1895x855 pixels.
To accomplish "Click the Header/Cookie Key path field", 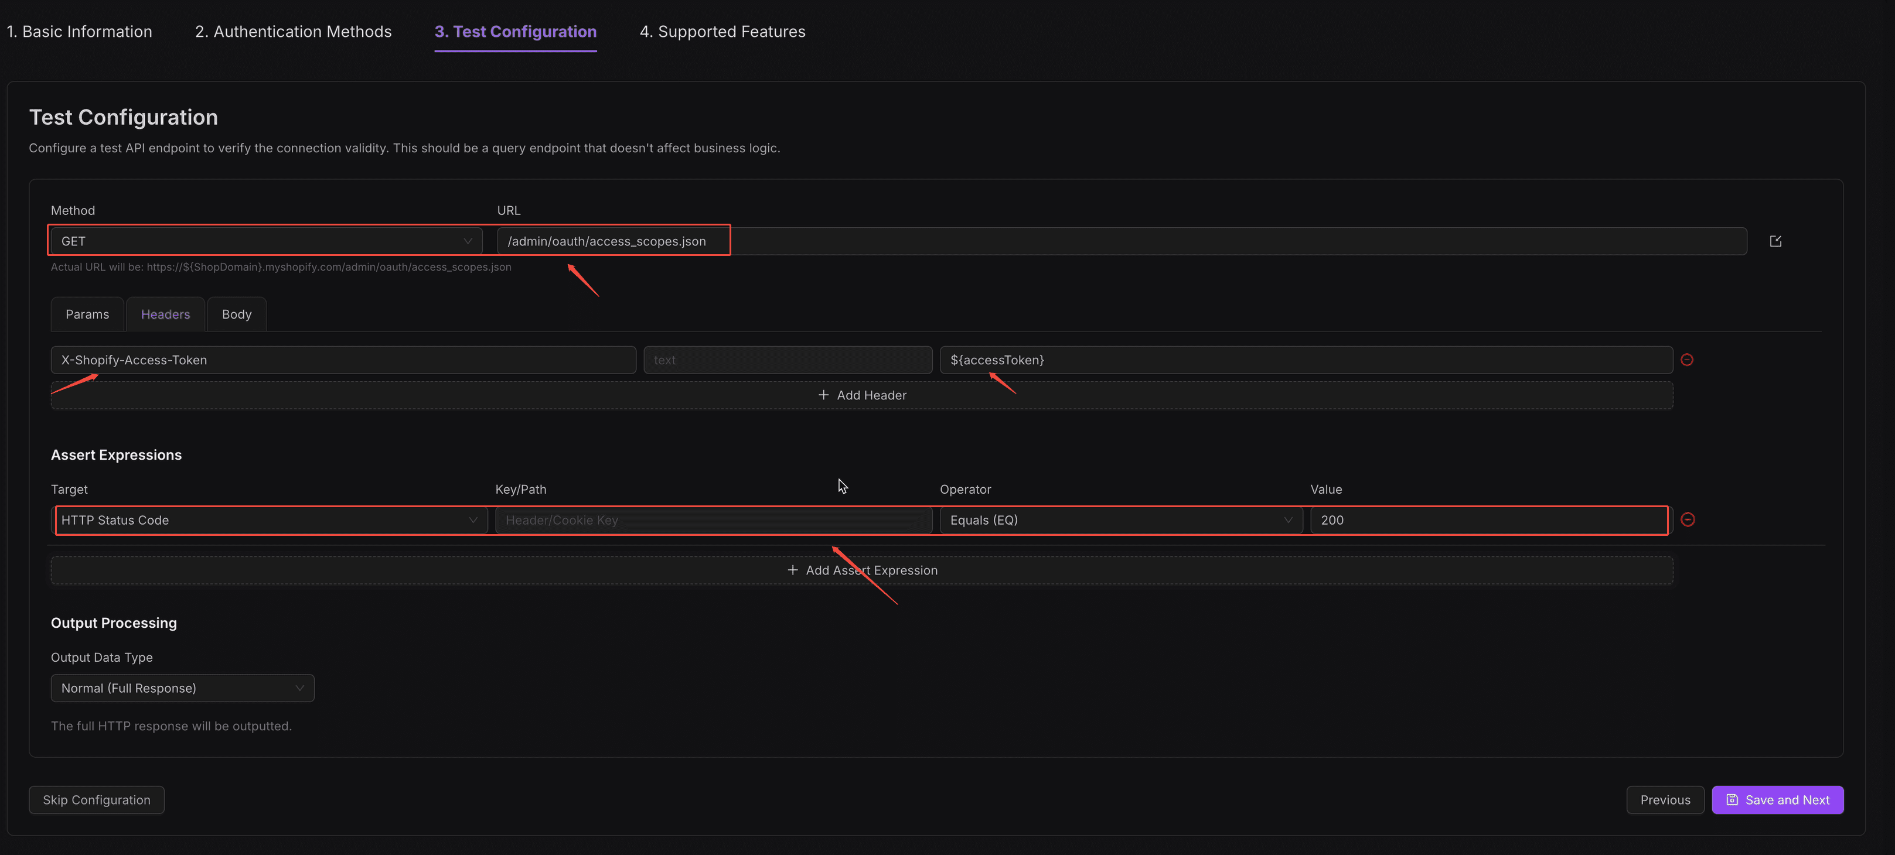I will click(714, 520).
